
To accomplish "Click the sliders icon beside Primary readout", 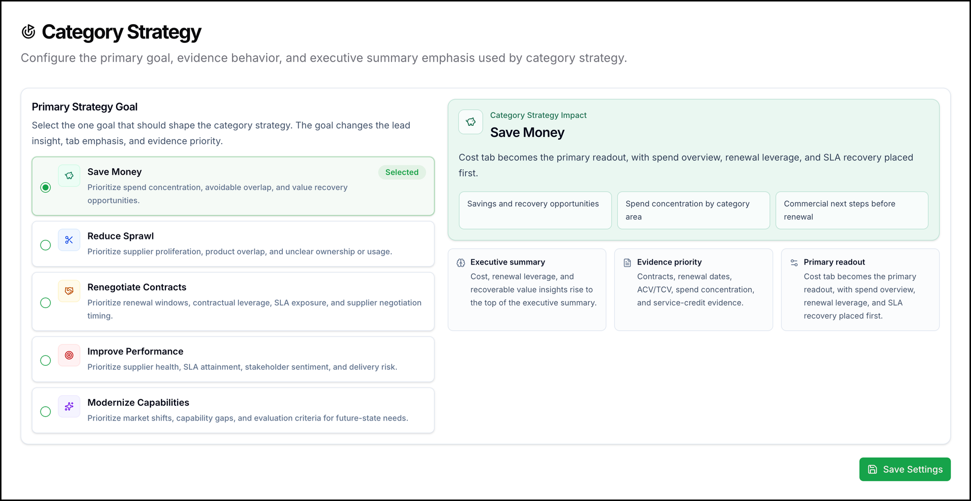I will coord(794,263).
